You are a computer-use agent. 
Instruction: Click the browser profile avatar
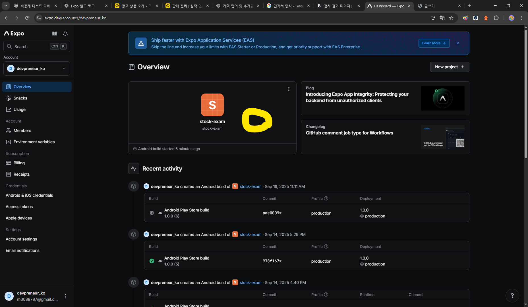pos(512,18)
